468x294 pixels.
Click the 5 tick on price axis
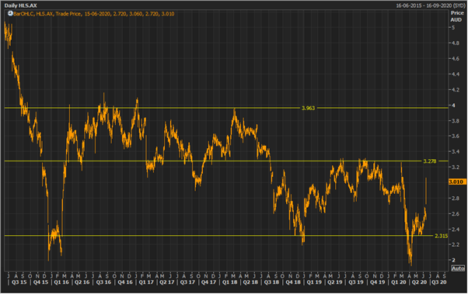tap(453, 28)
